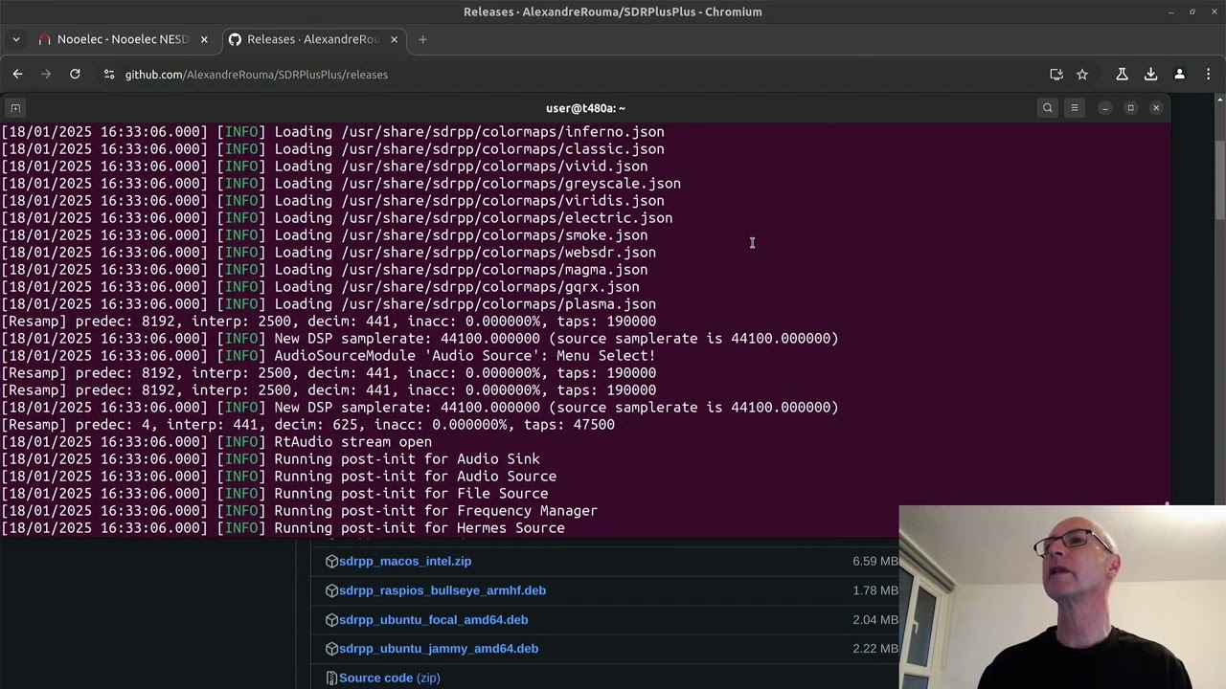Click the 'taps: 47500' resampler line
Screen dimensions: 1226x689
(x=308, y=425)
